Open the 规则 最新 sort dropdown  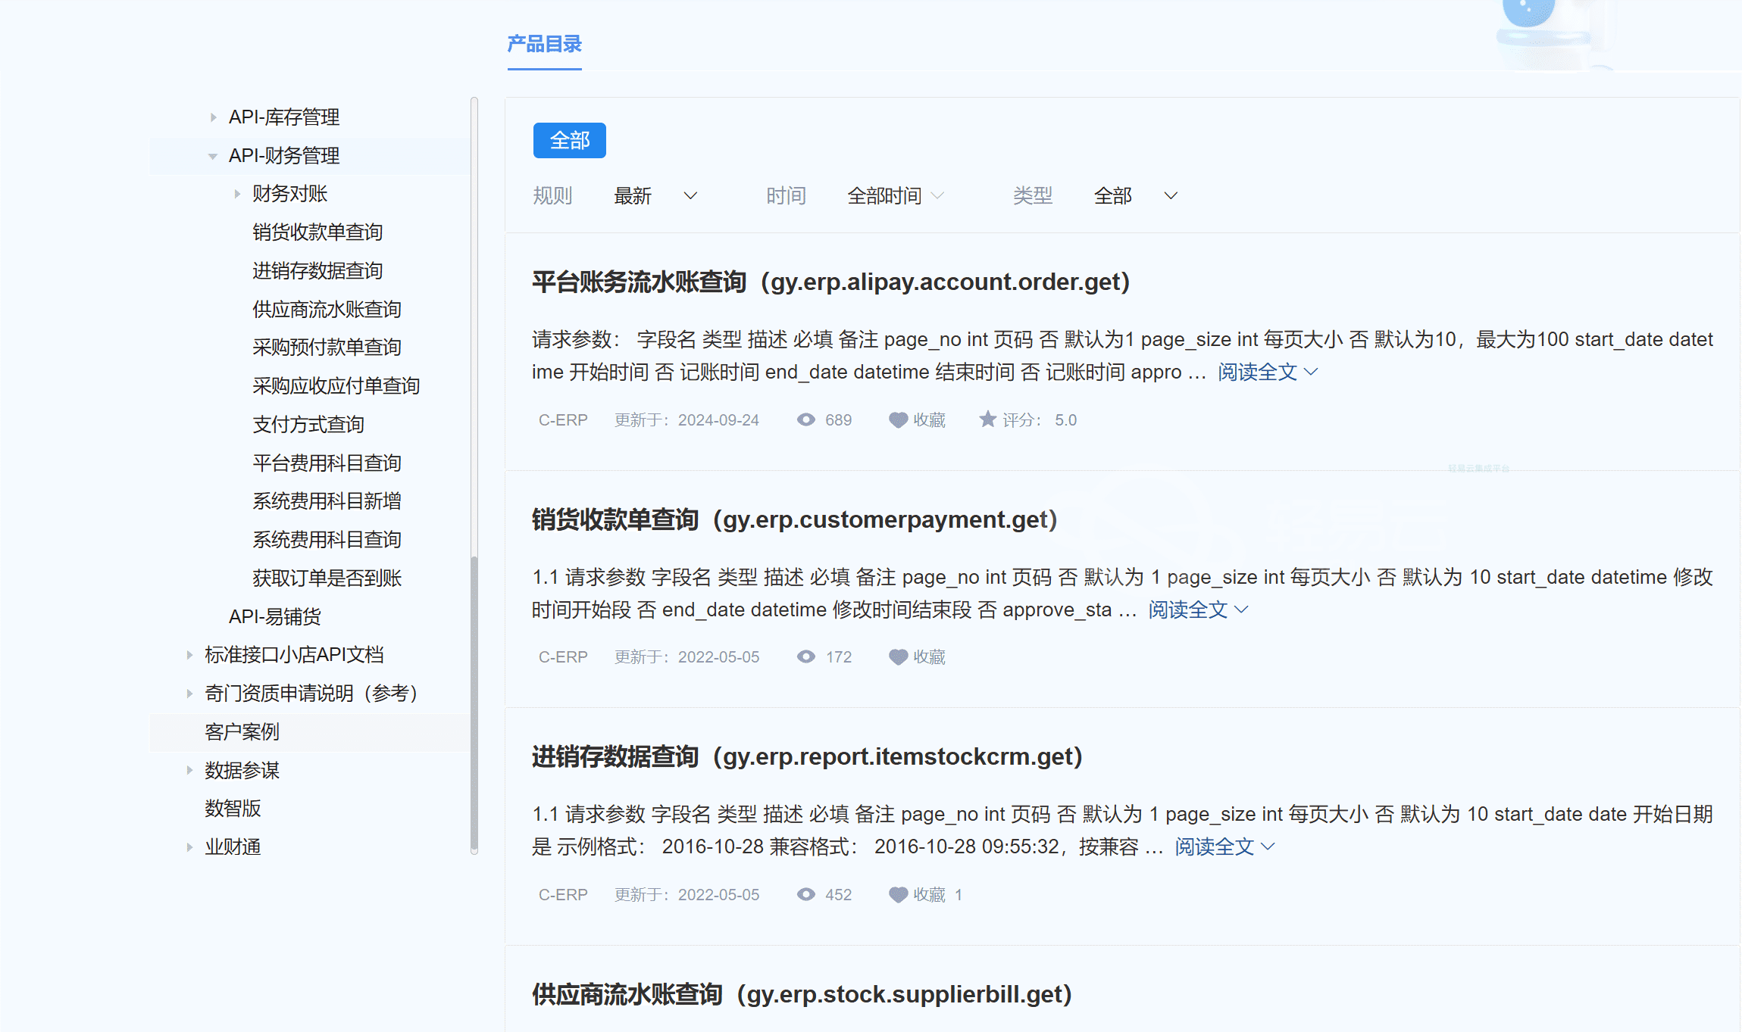click(x=655, y=196)
